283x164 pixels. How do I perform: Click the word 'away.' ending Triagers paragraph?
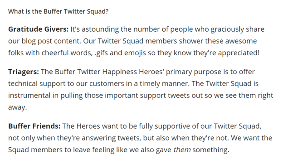[18, 107]
